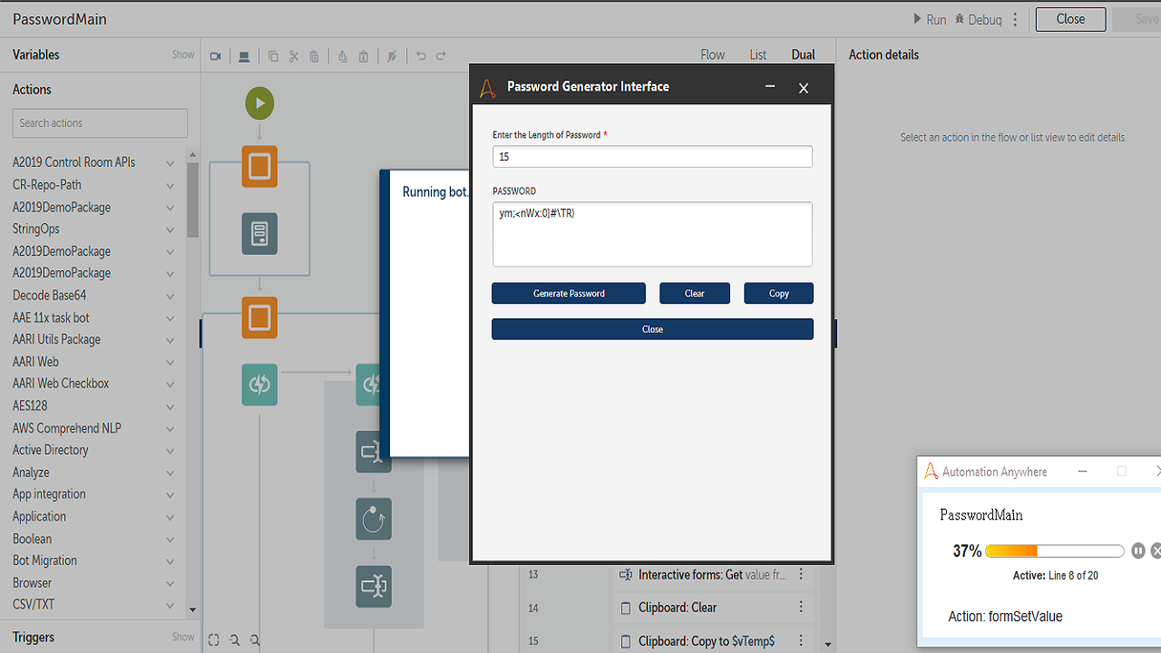Close the PasswordMain bot editor
Screen dimensions: 1161x653
pyautogui.click(x=1070, y=19)
